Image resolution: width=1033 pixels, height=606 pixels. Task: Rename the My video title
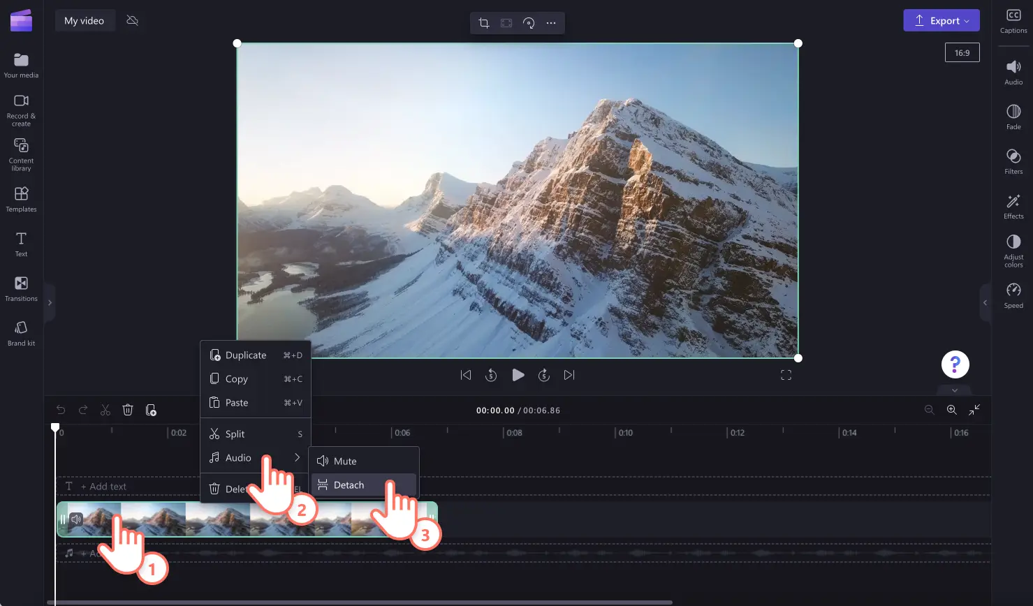(x=85, y=20)
